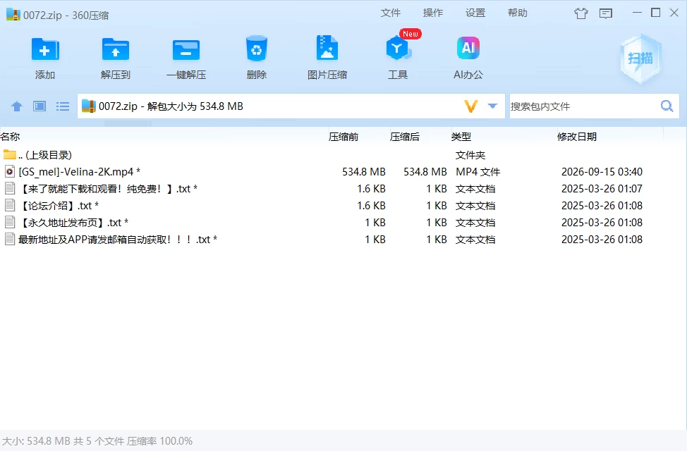Select 【来了就能下载和观看！纯免费！】.txt file

(x=108, y=189)
